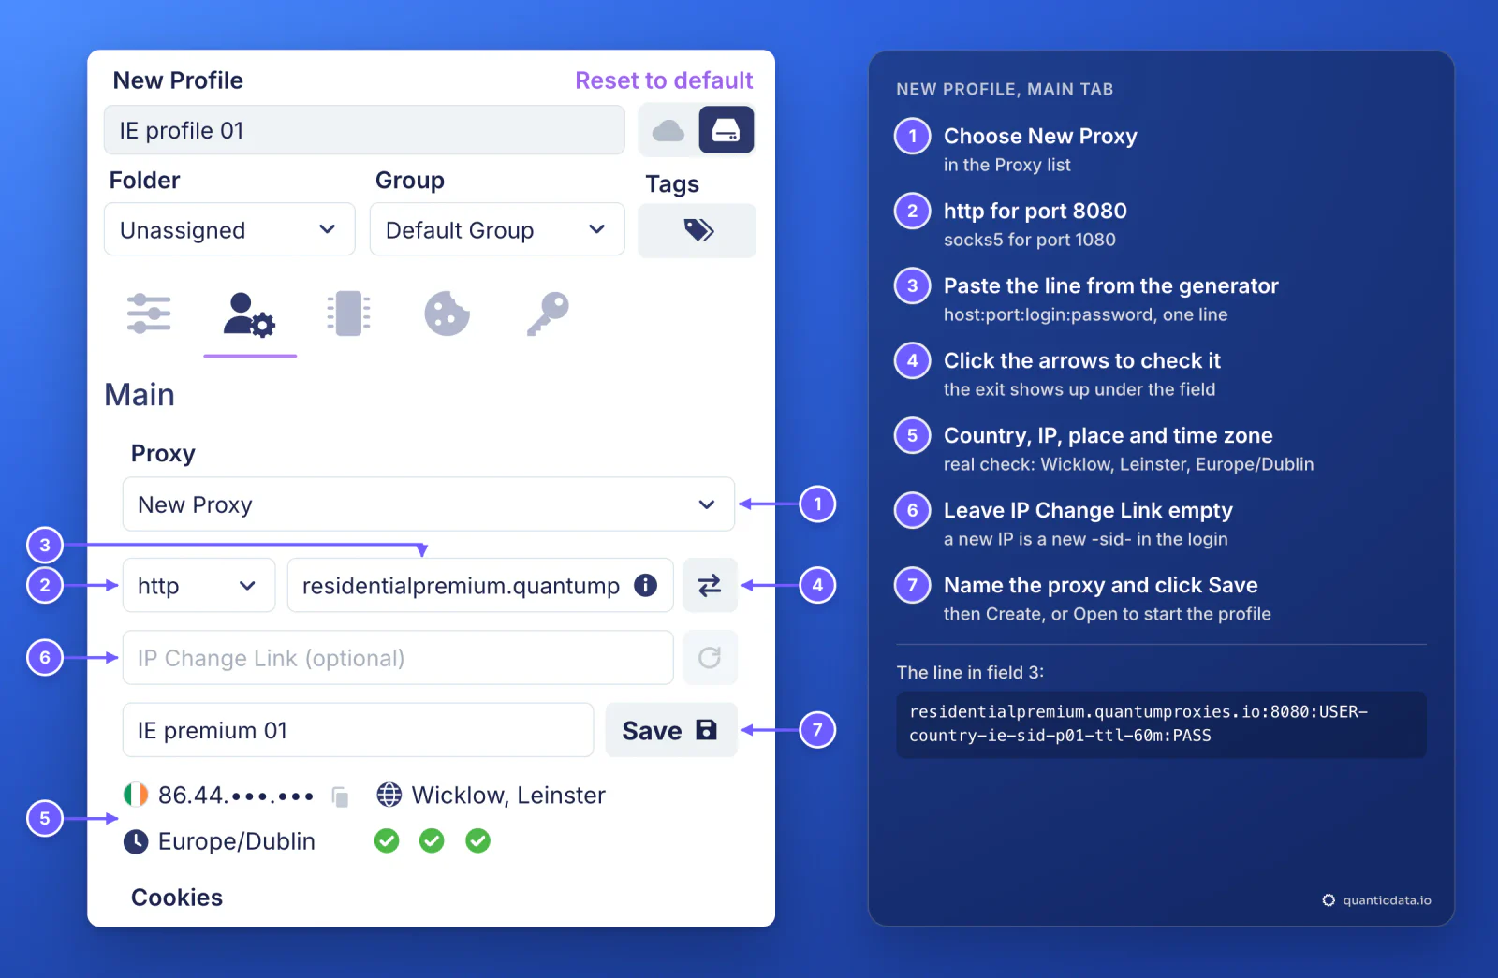Copy the IP address 86.44

(x=341, y=796)
